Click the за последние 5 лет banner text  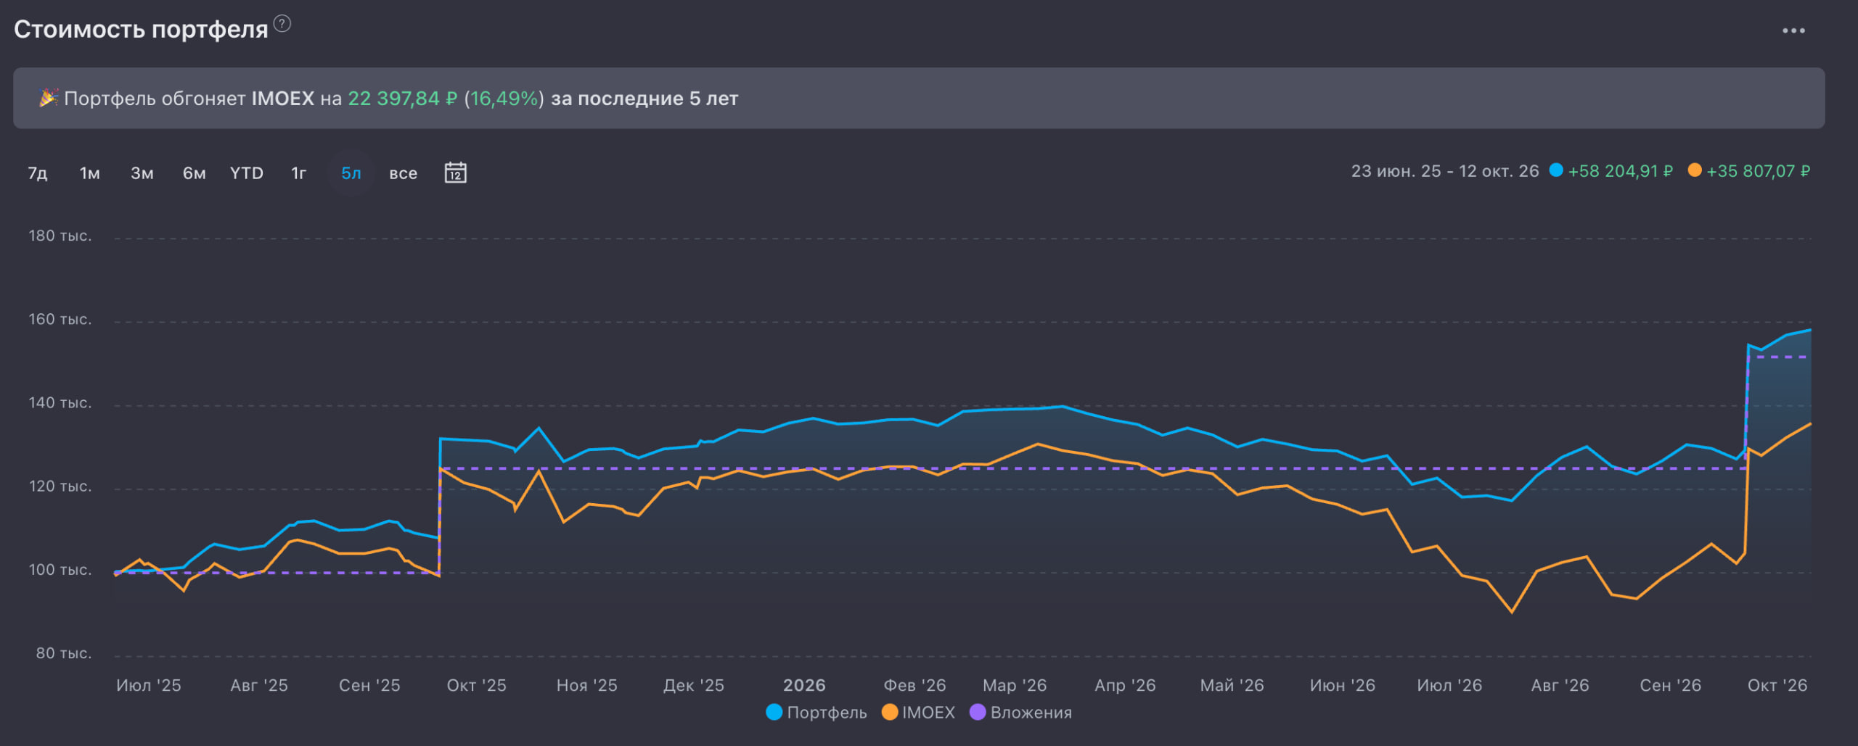click(x=644, y=99)
